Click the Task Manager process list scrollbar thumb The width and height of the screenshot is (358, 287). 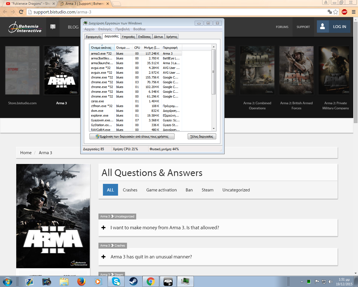pos(214,72)
